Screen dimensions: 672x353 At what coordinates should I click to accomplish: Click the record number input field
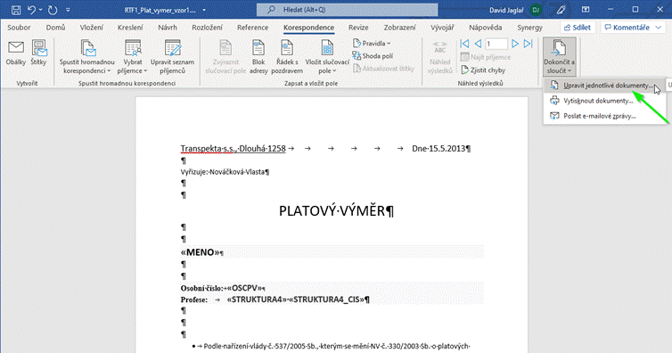[496, 44]
